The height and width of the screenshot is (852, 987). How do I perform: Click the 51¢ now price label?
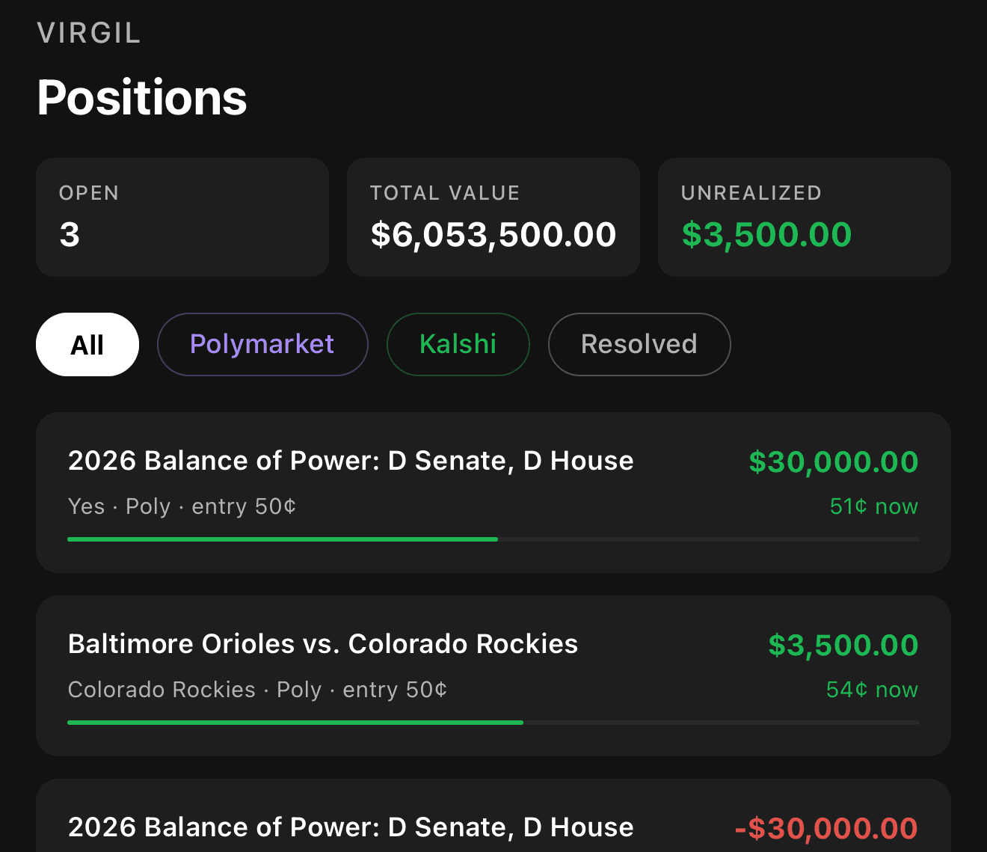[874, 506]
